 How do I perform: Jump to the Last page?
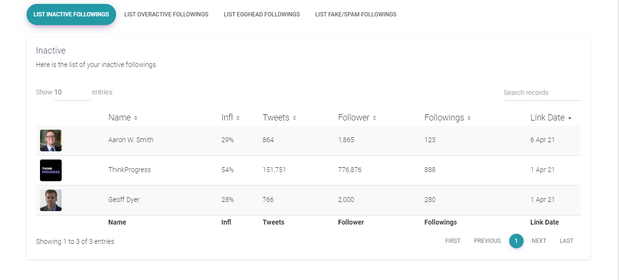[x=566, y=241]
